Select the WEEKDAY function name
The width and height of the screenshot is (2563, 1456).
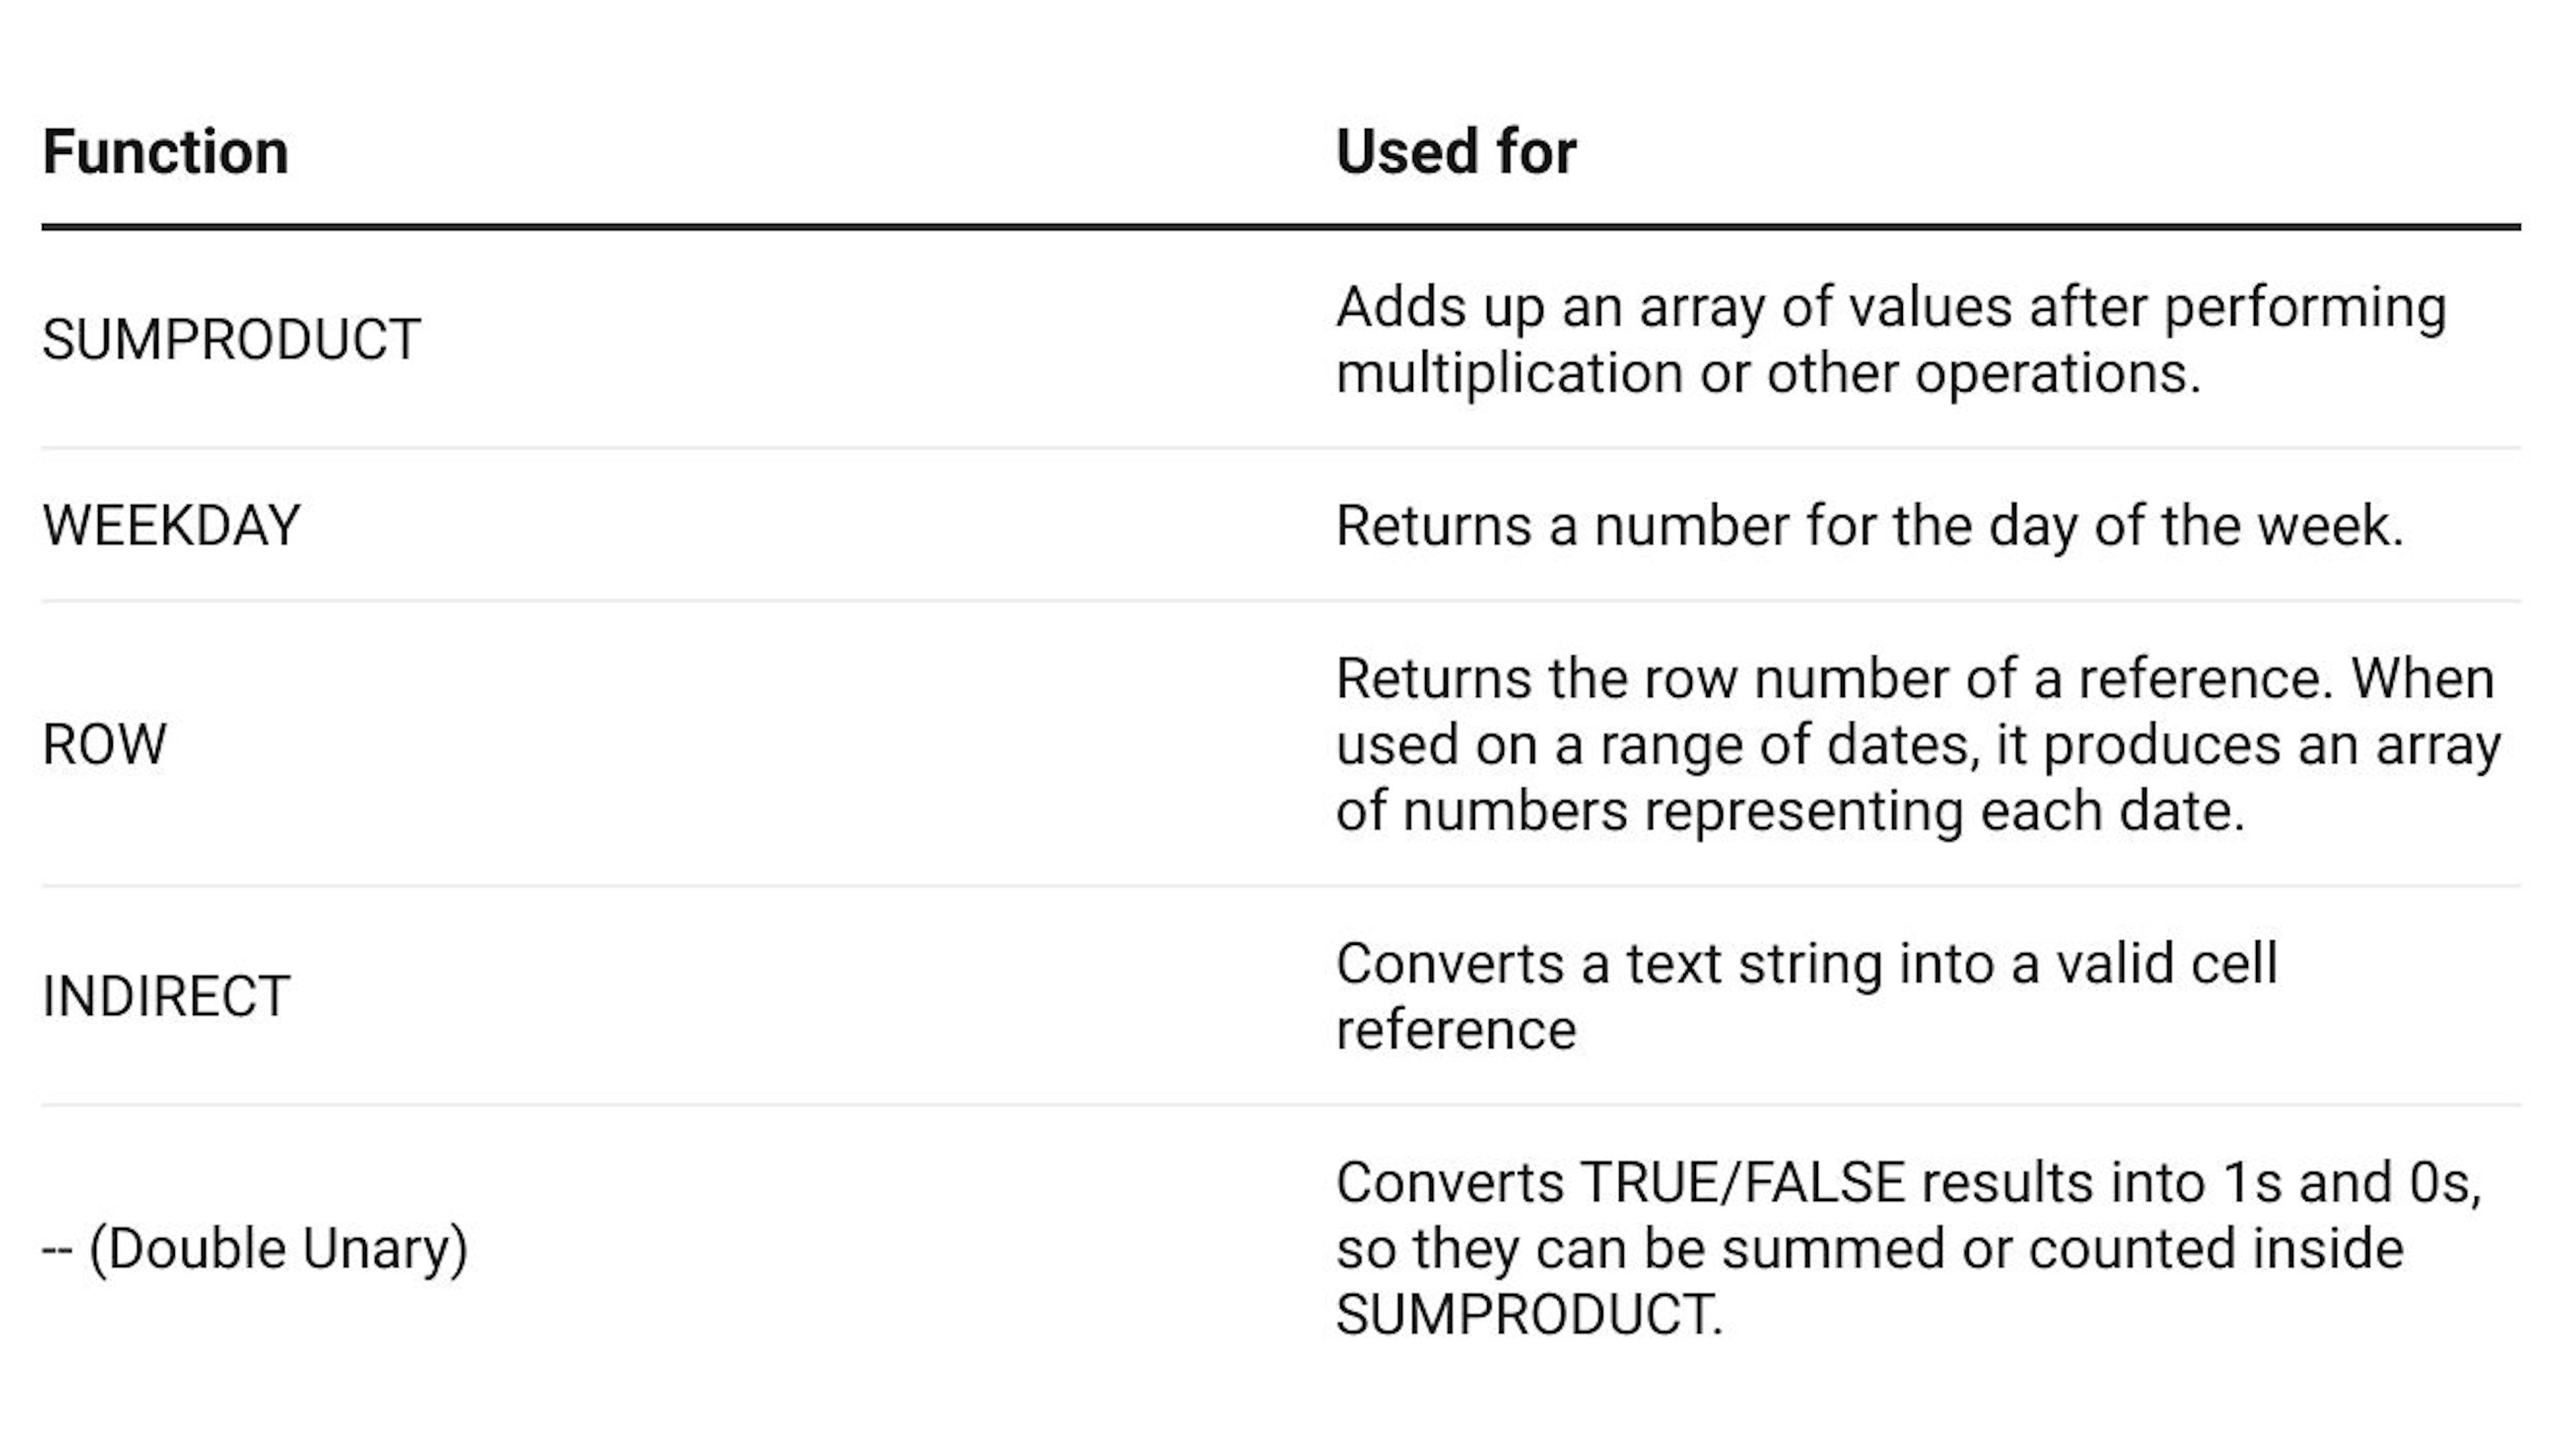click(171, 525)
